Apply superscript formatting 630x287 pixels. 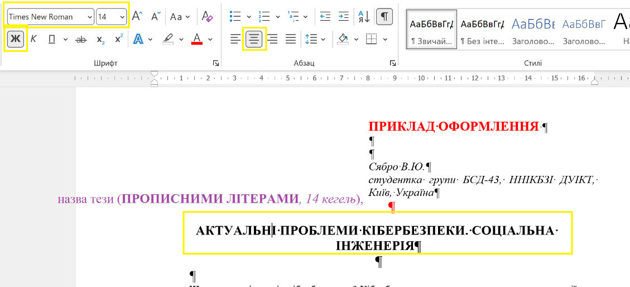click(119, 40)
